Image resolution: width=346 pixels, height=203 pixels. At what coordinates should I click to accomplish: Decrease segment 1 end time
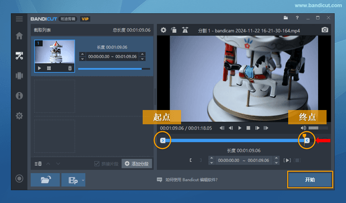point(142,59)
